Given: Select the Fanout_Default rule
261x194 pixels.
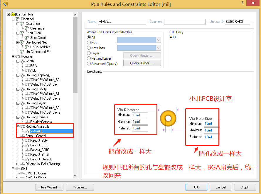Looking at the screenshot, I should [41, 159].
